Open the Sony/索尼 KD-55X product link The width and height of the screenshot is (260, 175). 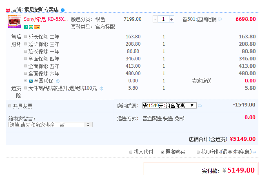tap(46, 19)
